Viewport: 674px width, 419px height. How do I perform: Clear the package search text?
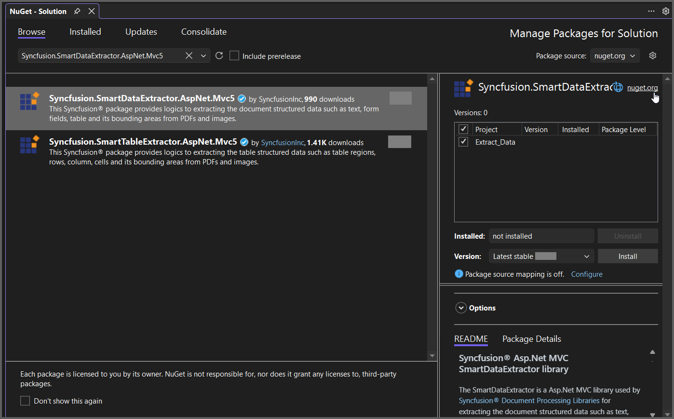[x=189, y=55]
